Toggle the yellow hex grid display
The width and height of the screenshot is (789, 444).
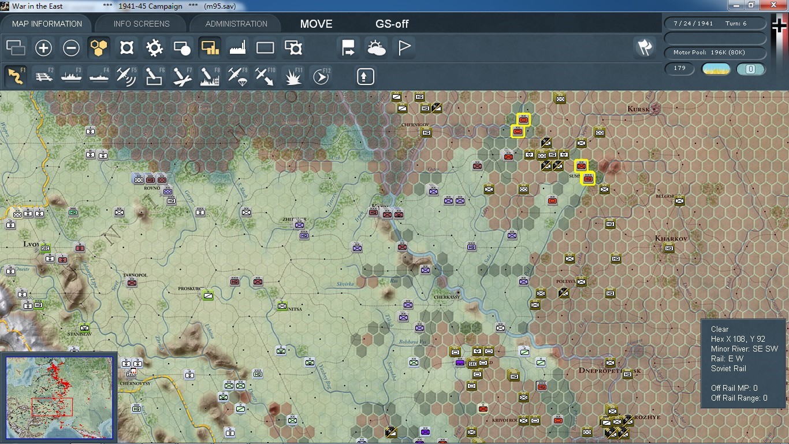tap(99, 48)
